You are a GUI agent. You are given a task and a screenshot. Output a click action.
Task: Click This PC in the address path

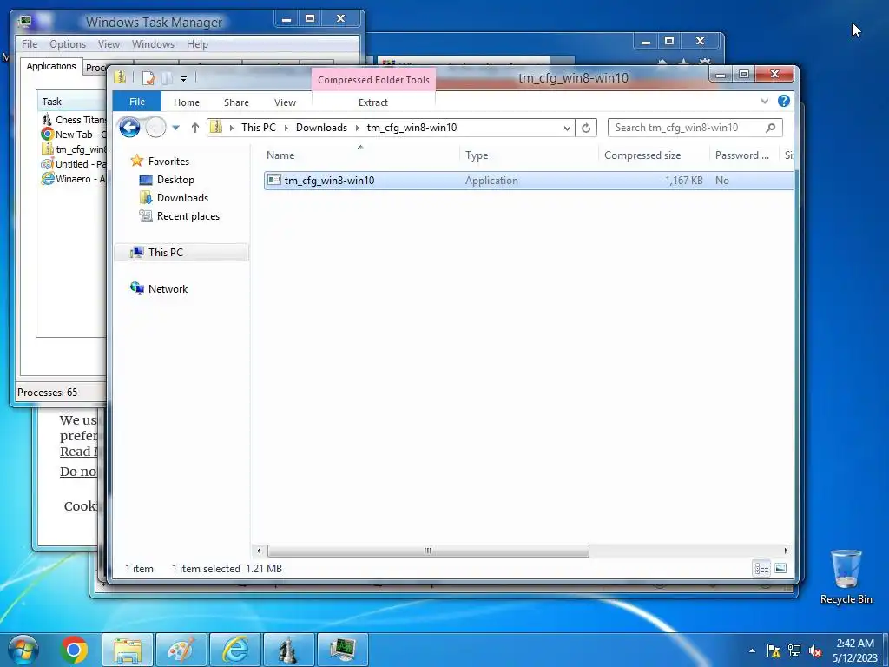[x=259, y=128]
